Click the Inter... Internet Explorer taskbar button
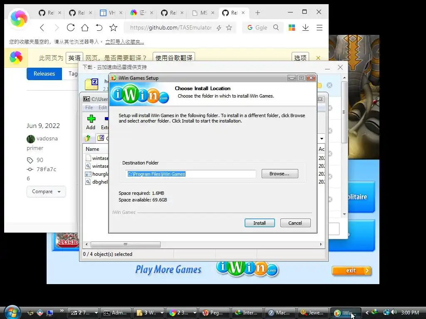 coord(247,313)
